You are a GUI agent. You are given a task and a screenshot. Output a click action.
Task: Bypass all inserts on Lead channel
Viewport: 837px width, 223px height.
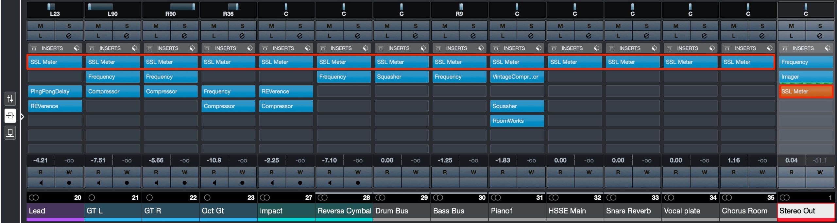(34, 48)
